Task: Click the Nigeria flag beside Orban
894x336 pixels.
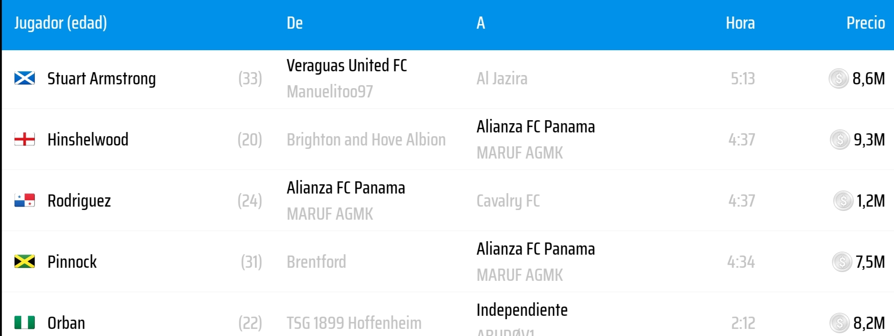Action: point(24,323)
